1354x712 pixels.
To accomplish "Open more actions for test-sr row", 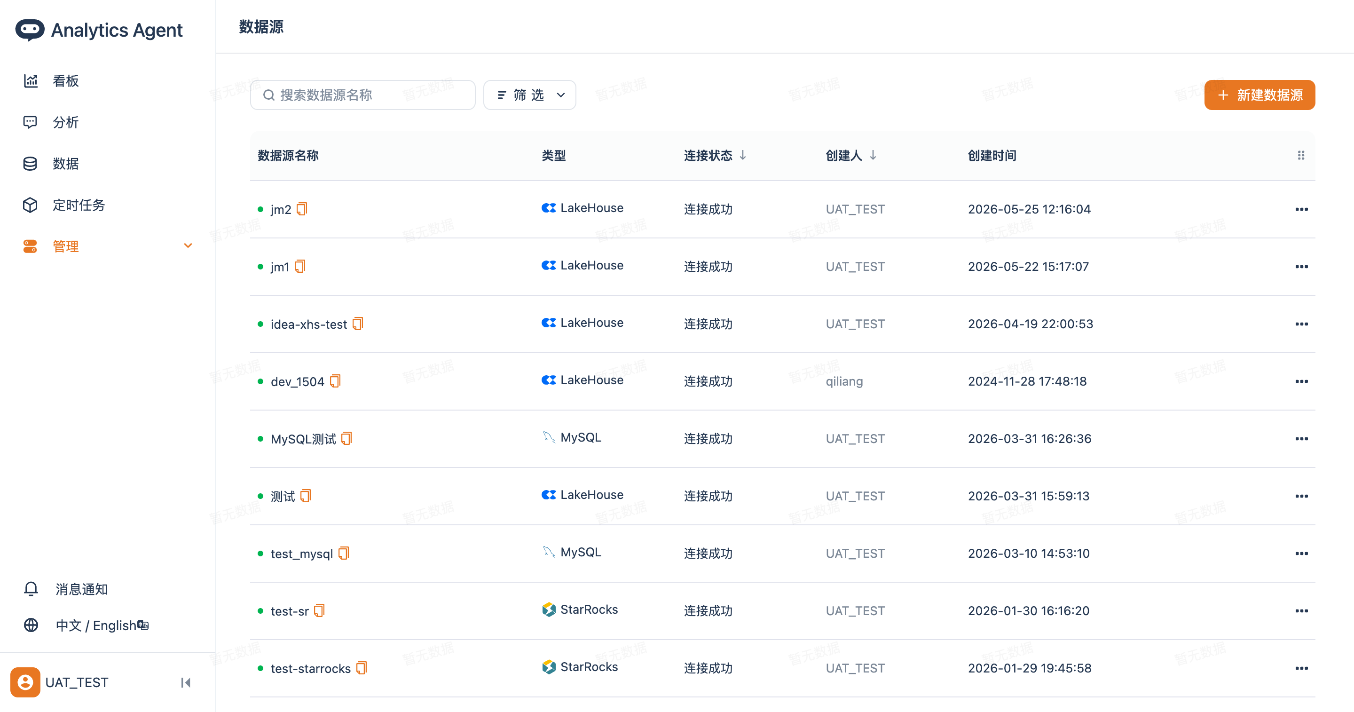I will tap(1301, 610).
